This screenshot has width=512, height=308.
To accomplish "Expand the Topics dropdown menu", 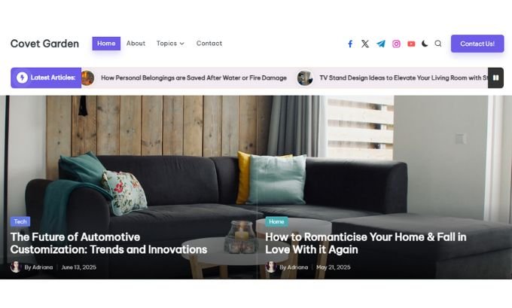I will point(170,44).
